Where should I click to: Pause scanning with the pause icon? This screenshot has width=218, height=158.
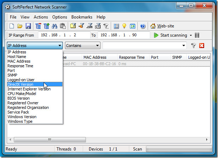point(197,35)
